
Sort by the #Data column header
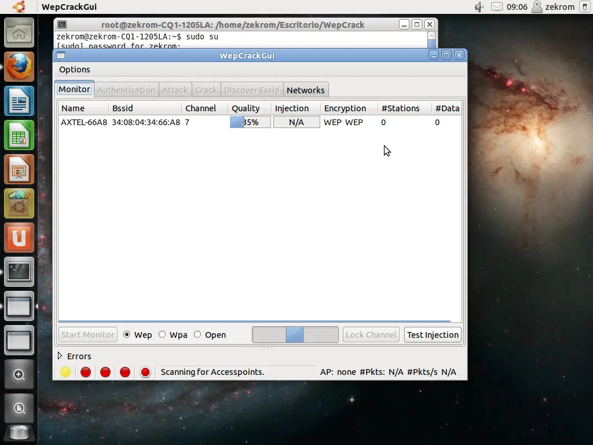[446, 108]
